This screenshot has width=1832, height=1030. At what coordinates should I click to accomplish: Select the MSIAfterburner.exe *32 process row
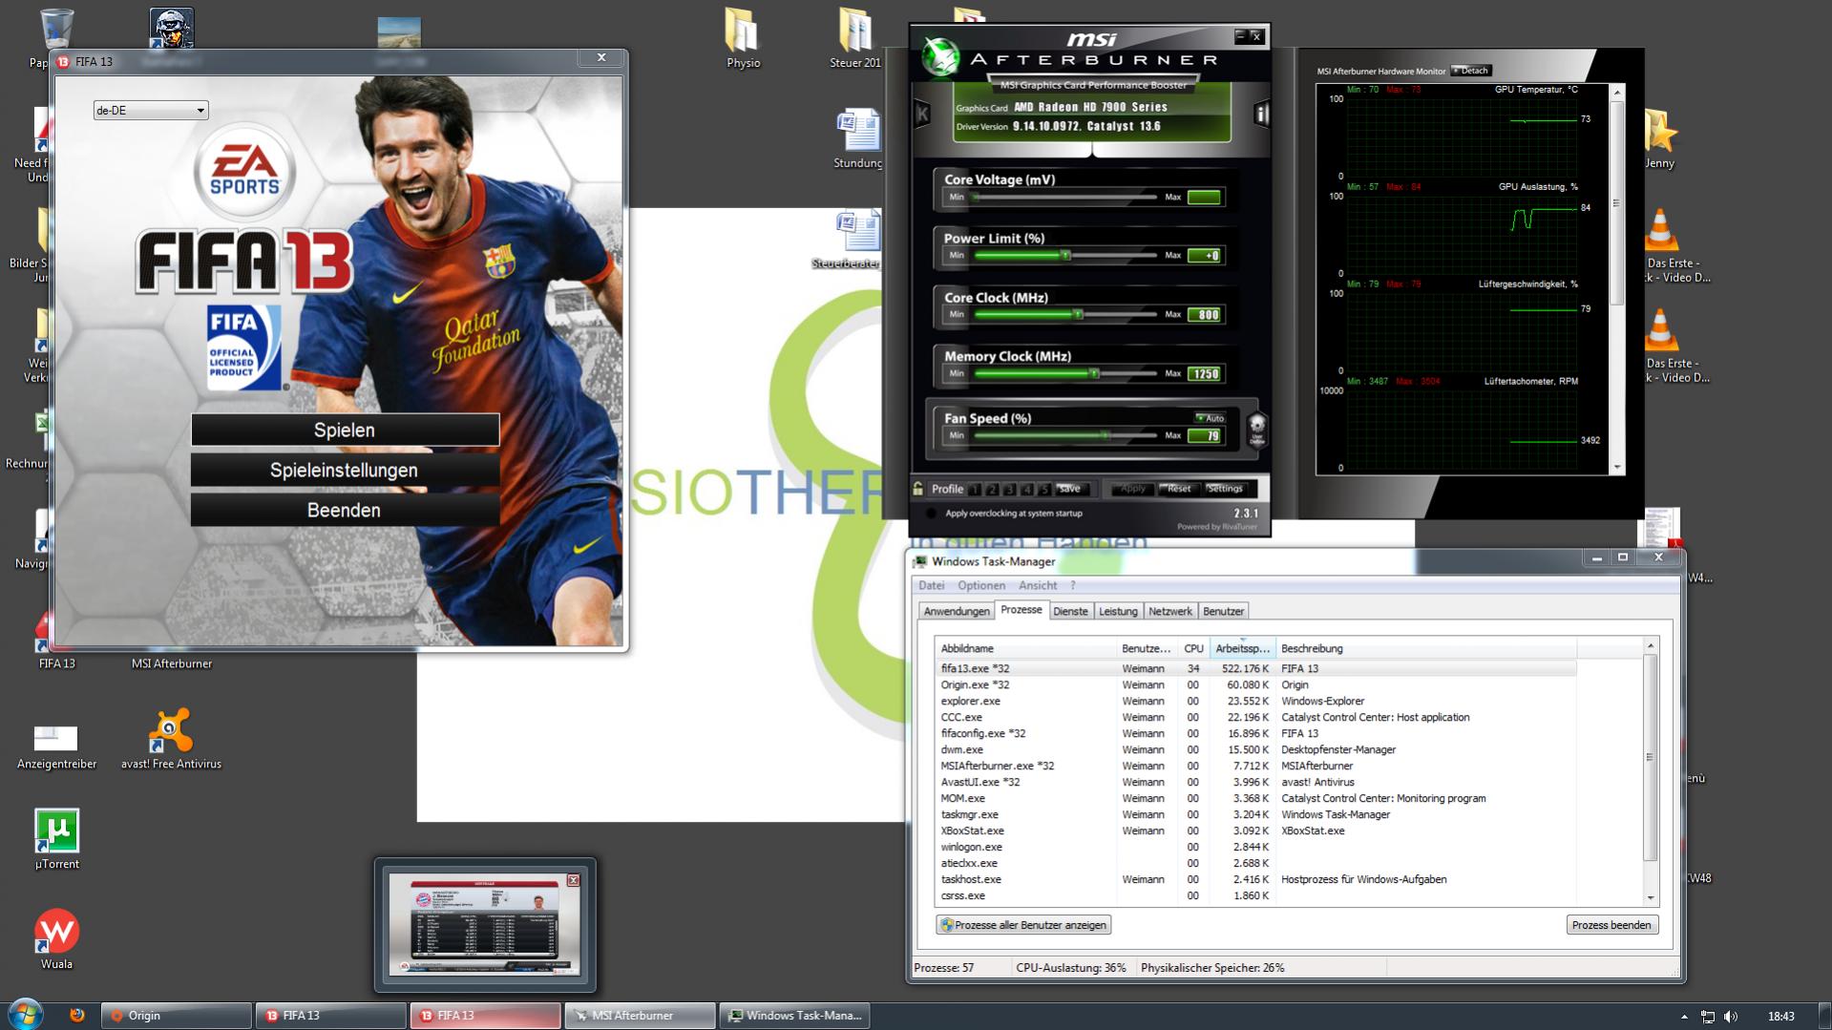[1255, 767]
